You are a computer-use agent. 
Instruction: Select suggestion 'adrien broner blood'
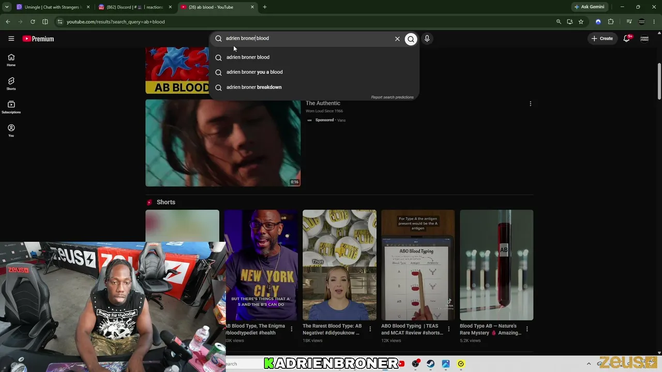(x=314, y=57)
